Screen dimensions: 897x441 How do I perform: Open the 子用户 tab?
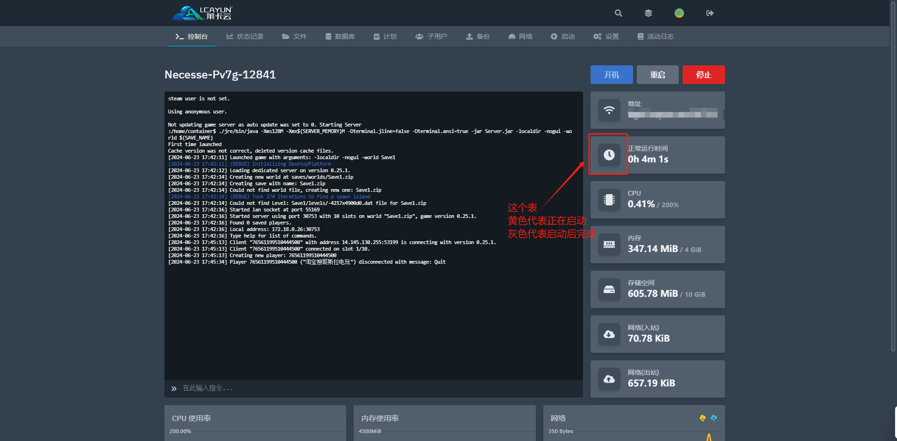[x=431, y=36]
